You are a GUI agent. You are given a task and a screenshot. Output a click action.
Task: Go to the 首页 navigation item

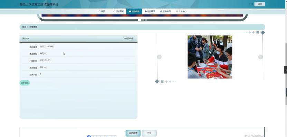(102, 11)
